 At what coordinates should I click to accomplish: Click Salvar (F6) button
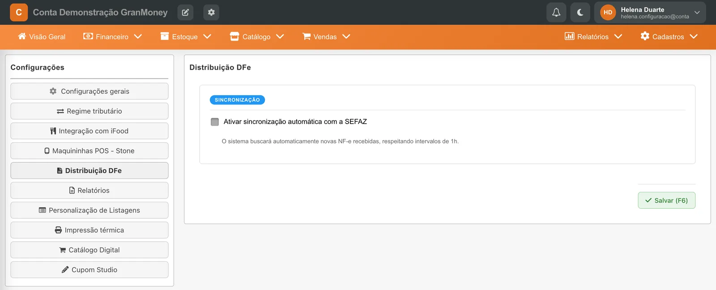[666, 200]
